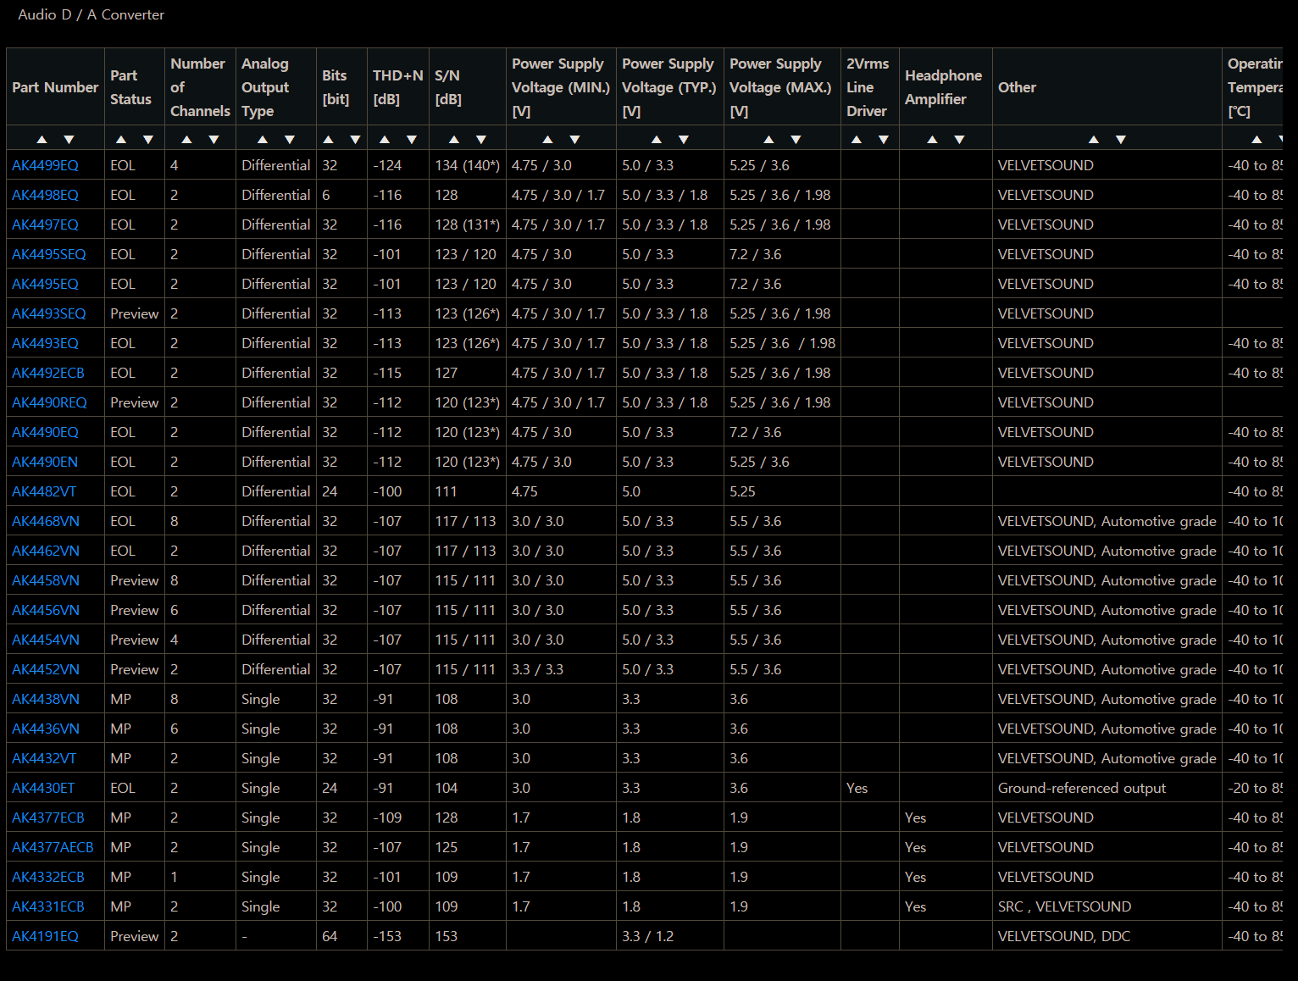Sort Part Status ascending arrow

(121, 140)
